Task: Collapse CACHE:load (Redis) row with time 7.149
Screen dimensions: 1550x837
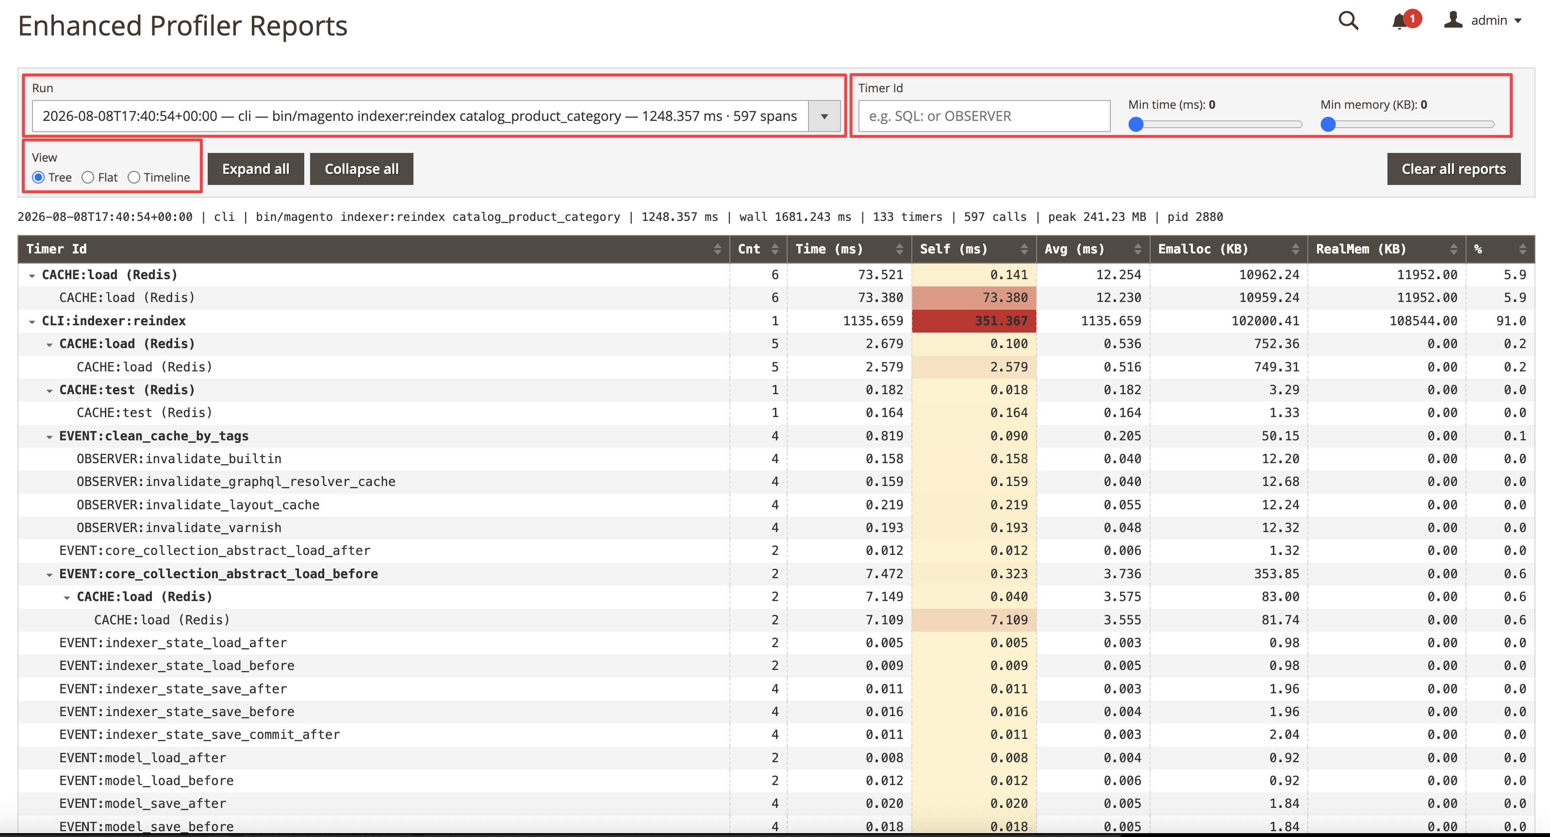Action: pos(67,597)
